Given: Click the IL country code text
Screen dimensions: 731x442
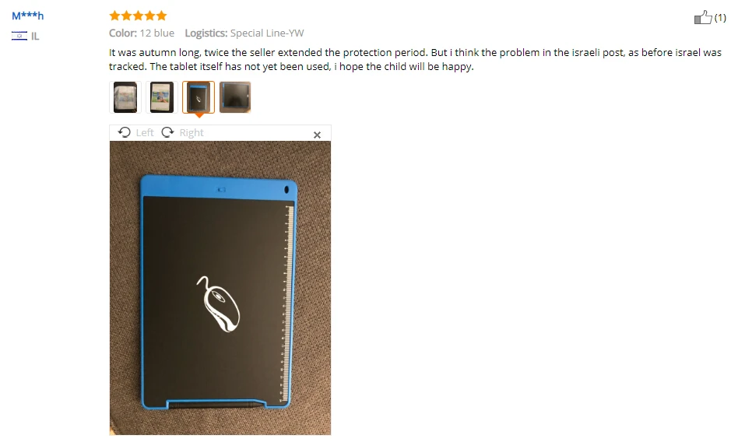Looking at the screenshot, I should pyautogui.click(x=35, y=37).
